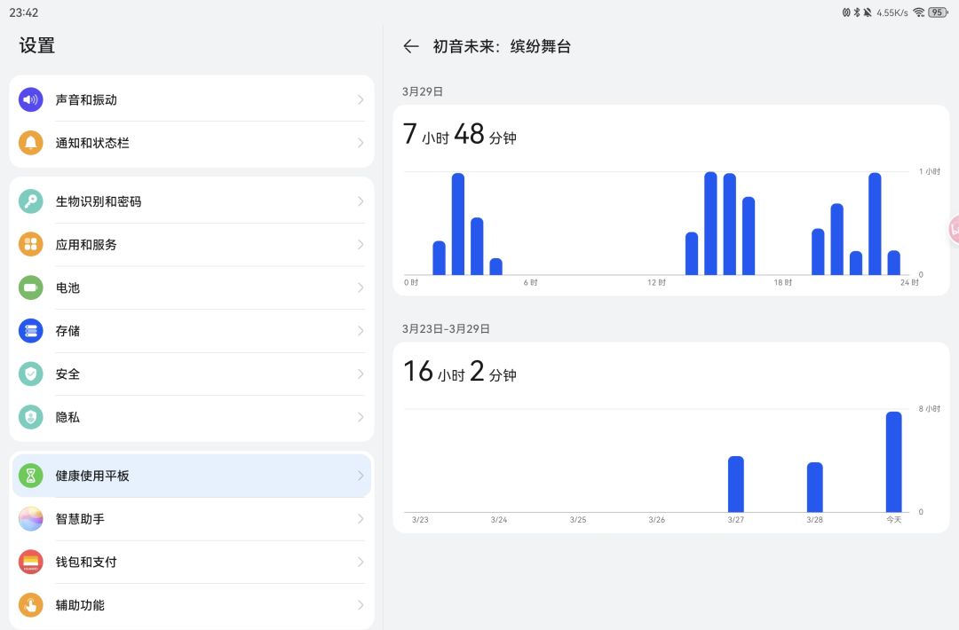
Task: Tap the 3月29日 date label
Action: click(x=423, y=91)
